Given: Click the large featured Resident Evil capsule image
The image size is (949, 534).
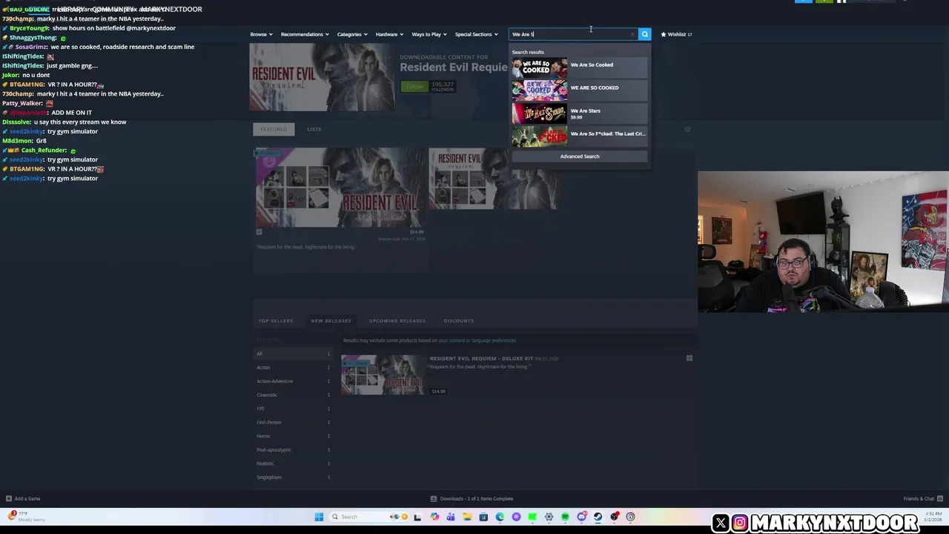Looking at the screenshot, I should 340,187.
